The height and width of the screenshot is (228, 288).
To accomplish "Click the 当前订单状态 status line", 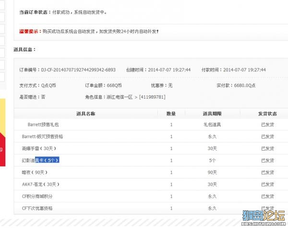I will point(63,13).
